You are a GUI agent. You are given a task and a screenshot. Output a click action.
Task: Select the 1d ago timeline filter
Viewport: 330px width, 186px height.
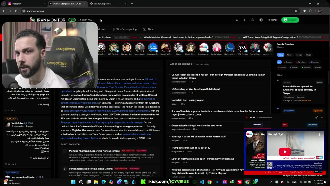point(290,55)
